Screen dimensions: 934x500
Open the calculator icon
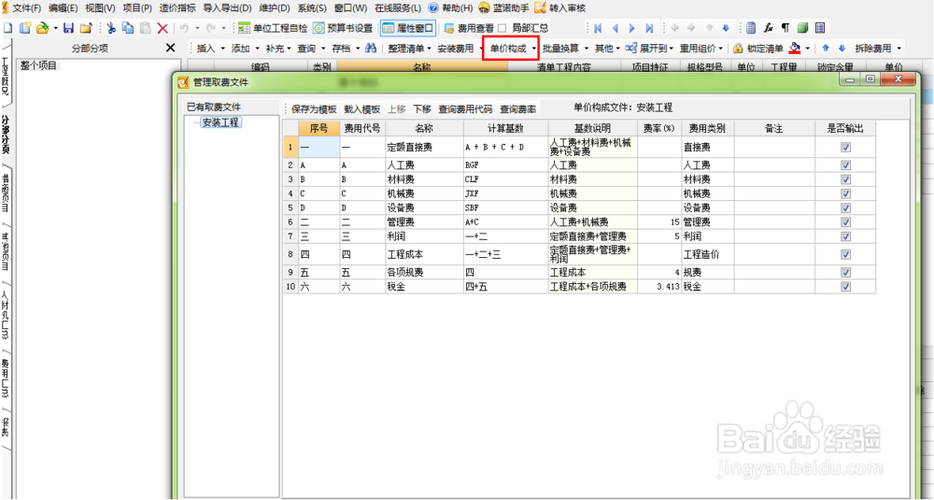coord(752,28)
